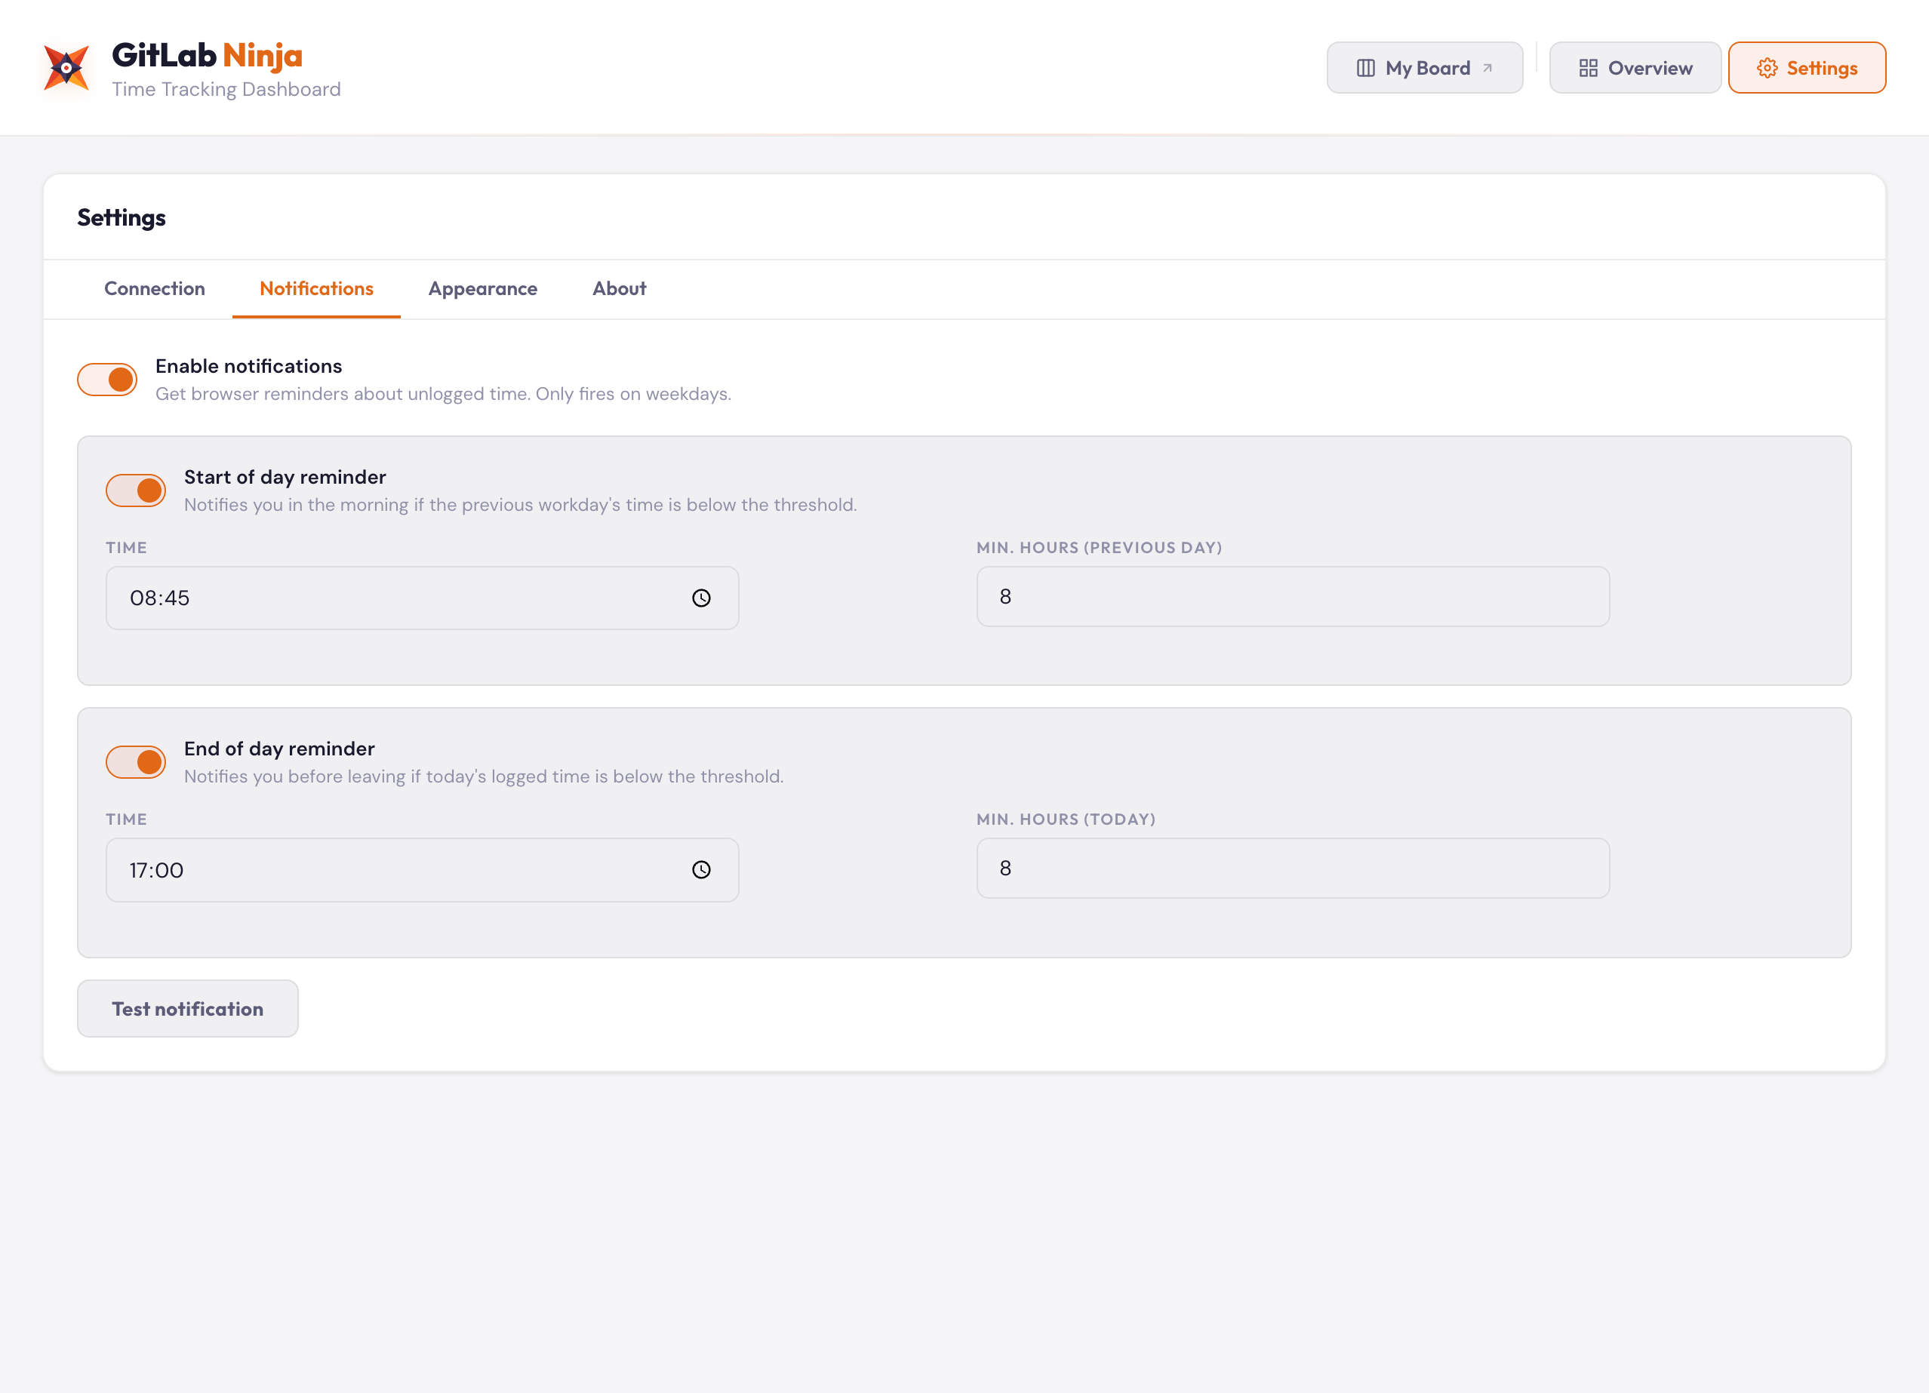Open the Overview page button
The height and width of the screenshot is (1393, 1929).
[1635, 68]
